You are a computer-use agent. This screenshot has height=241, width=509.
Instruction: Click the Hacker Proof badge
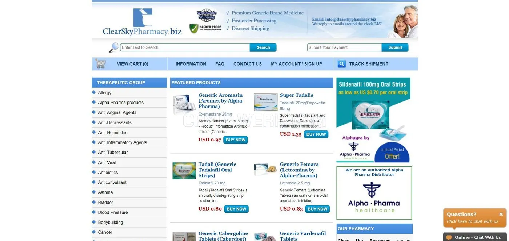[x=205, y=28]
